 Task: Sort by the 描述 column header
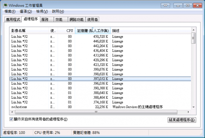coord(151,31)
